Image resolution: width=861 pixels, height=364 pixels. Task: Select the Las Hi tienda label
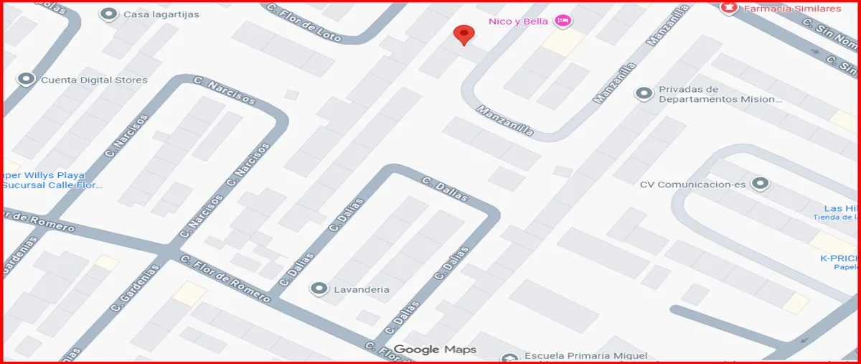tap(837, 212)
